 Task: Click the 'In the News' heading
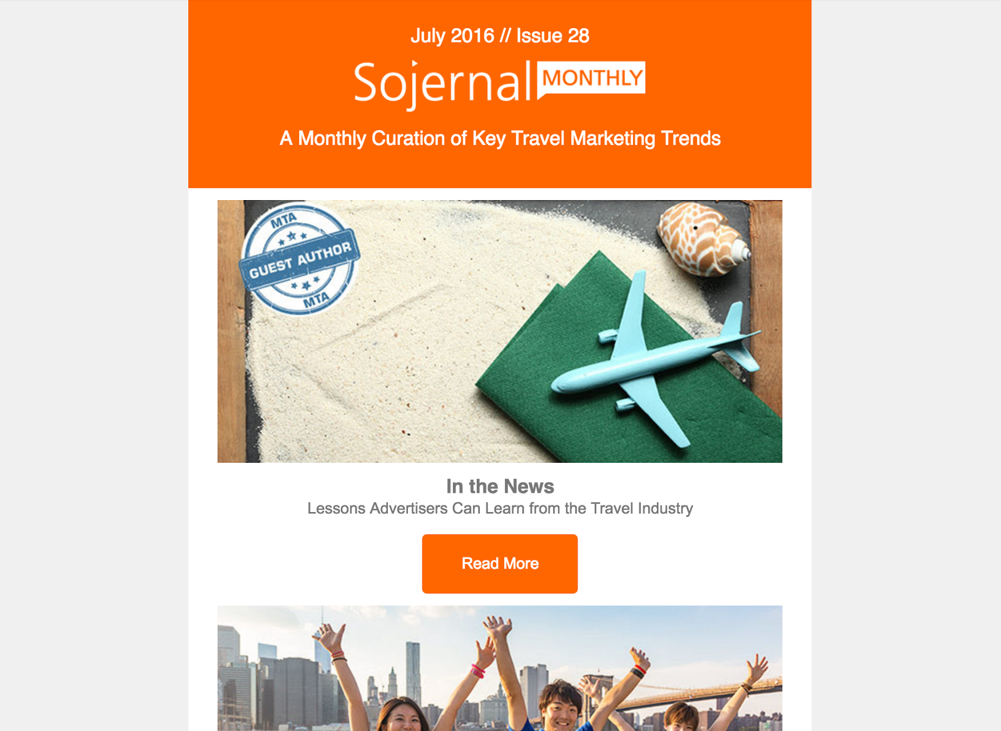click(x=500, y=486)
